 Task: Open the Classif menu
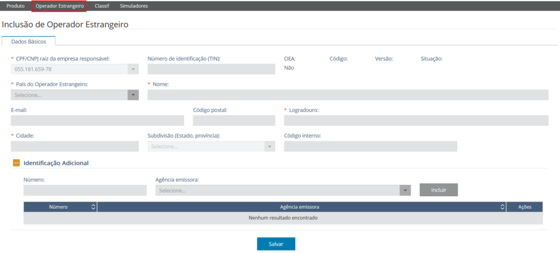(x=102, y=5)
